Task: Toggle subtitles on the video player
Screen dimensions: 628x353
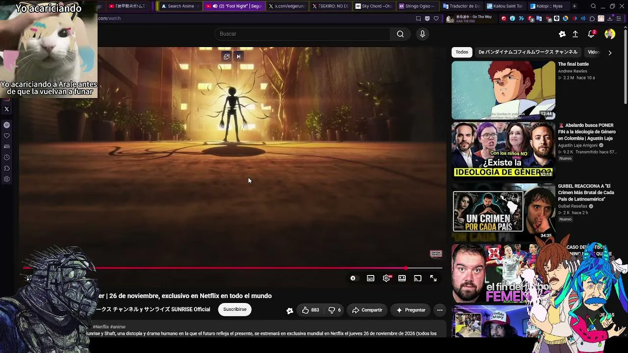Action: coord(370,278)
